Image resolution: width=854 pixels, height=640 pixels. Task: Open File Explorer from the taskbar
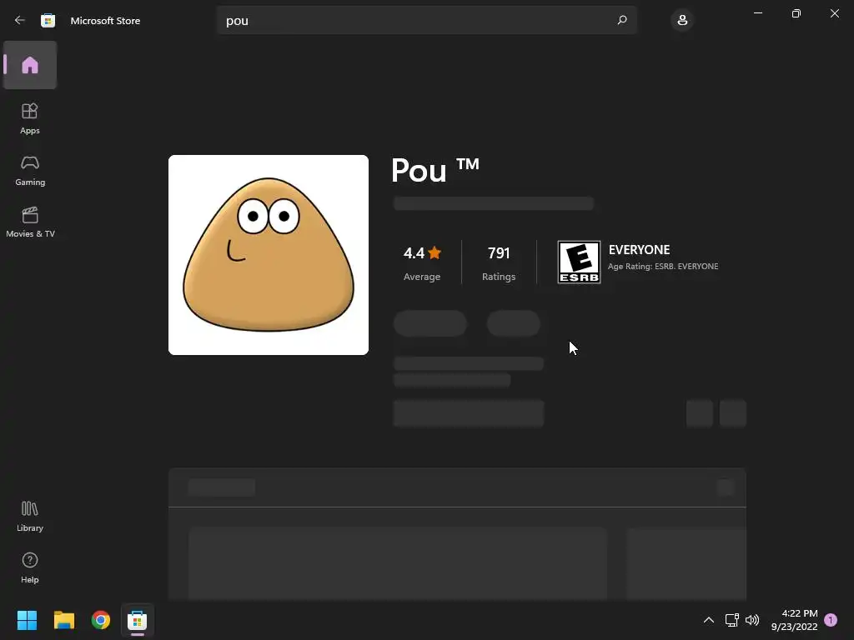[63, 620]
